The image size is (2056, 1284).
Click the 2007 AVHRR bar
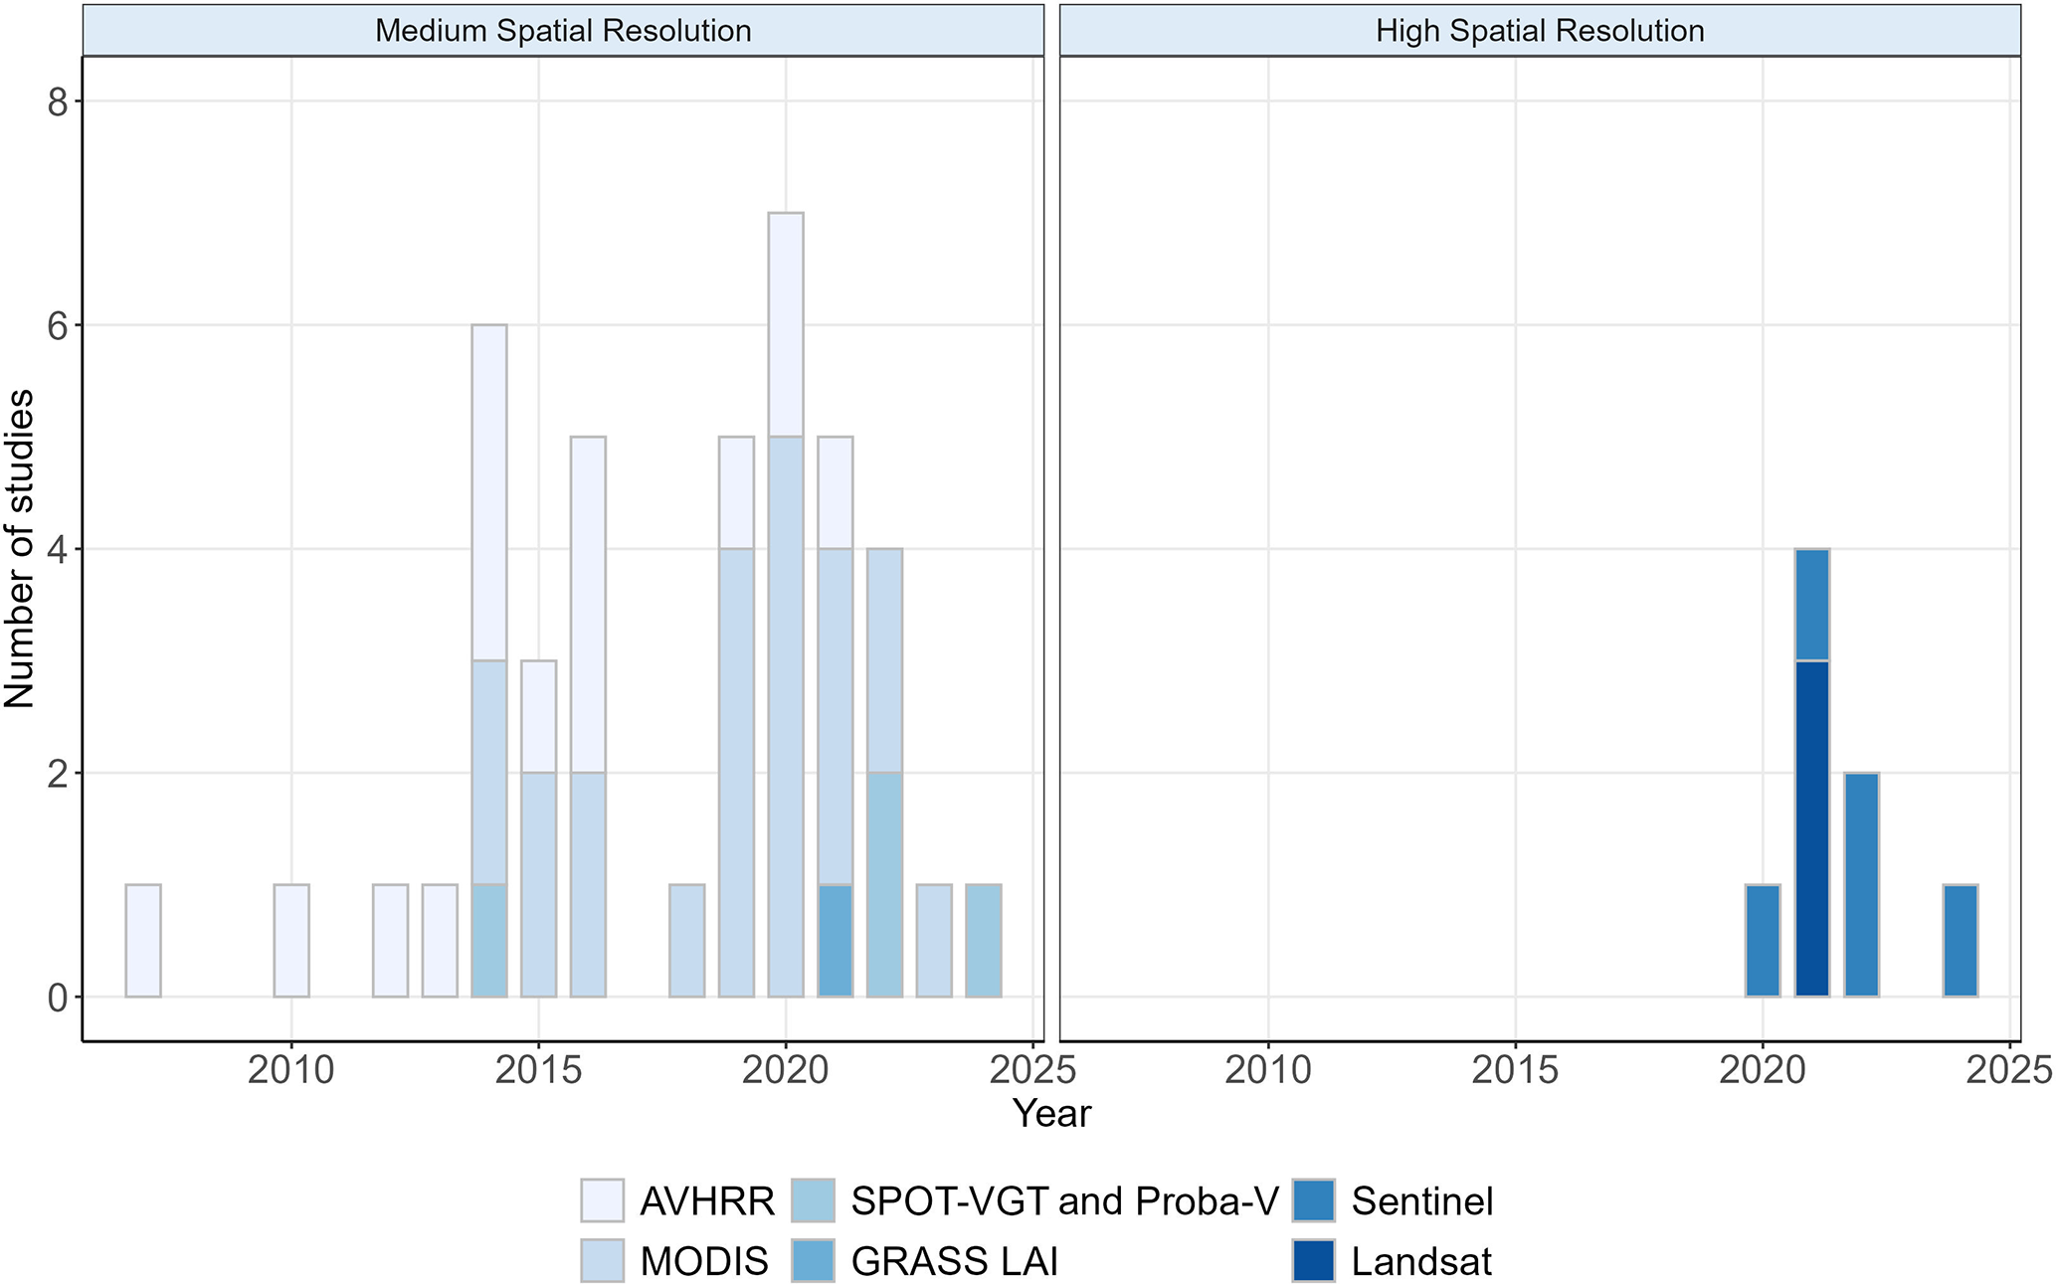point(143,940)
